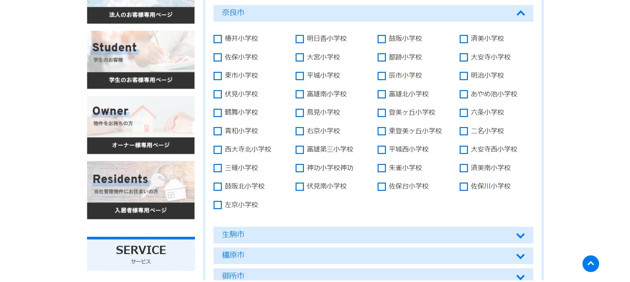Check the 左京小学校 checkbox
The image size is (630, 282).
[x=218, y=205]
